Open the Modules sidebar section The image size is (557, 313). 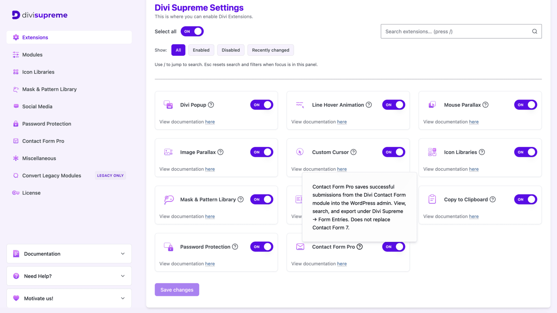69,55
